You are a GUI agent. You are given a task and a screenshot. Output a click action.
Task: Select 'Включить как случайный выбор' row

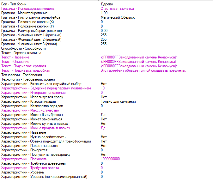click(x=41, y=84)
